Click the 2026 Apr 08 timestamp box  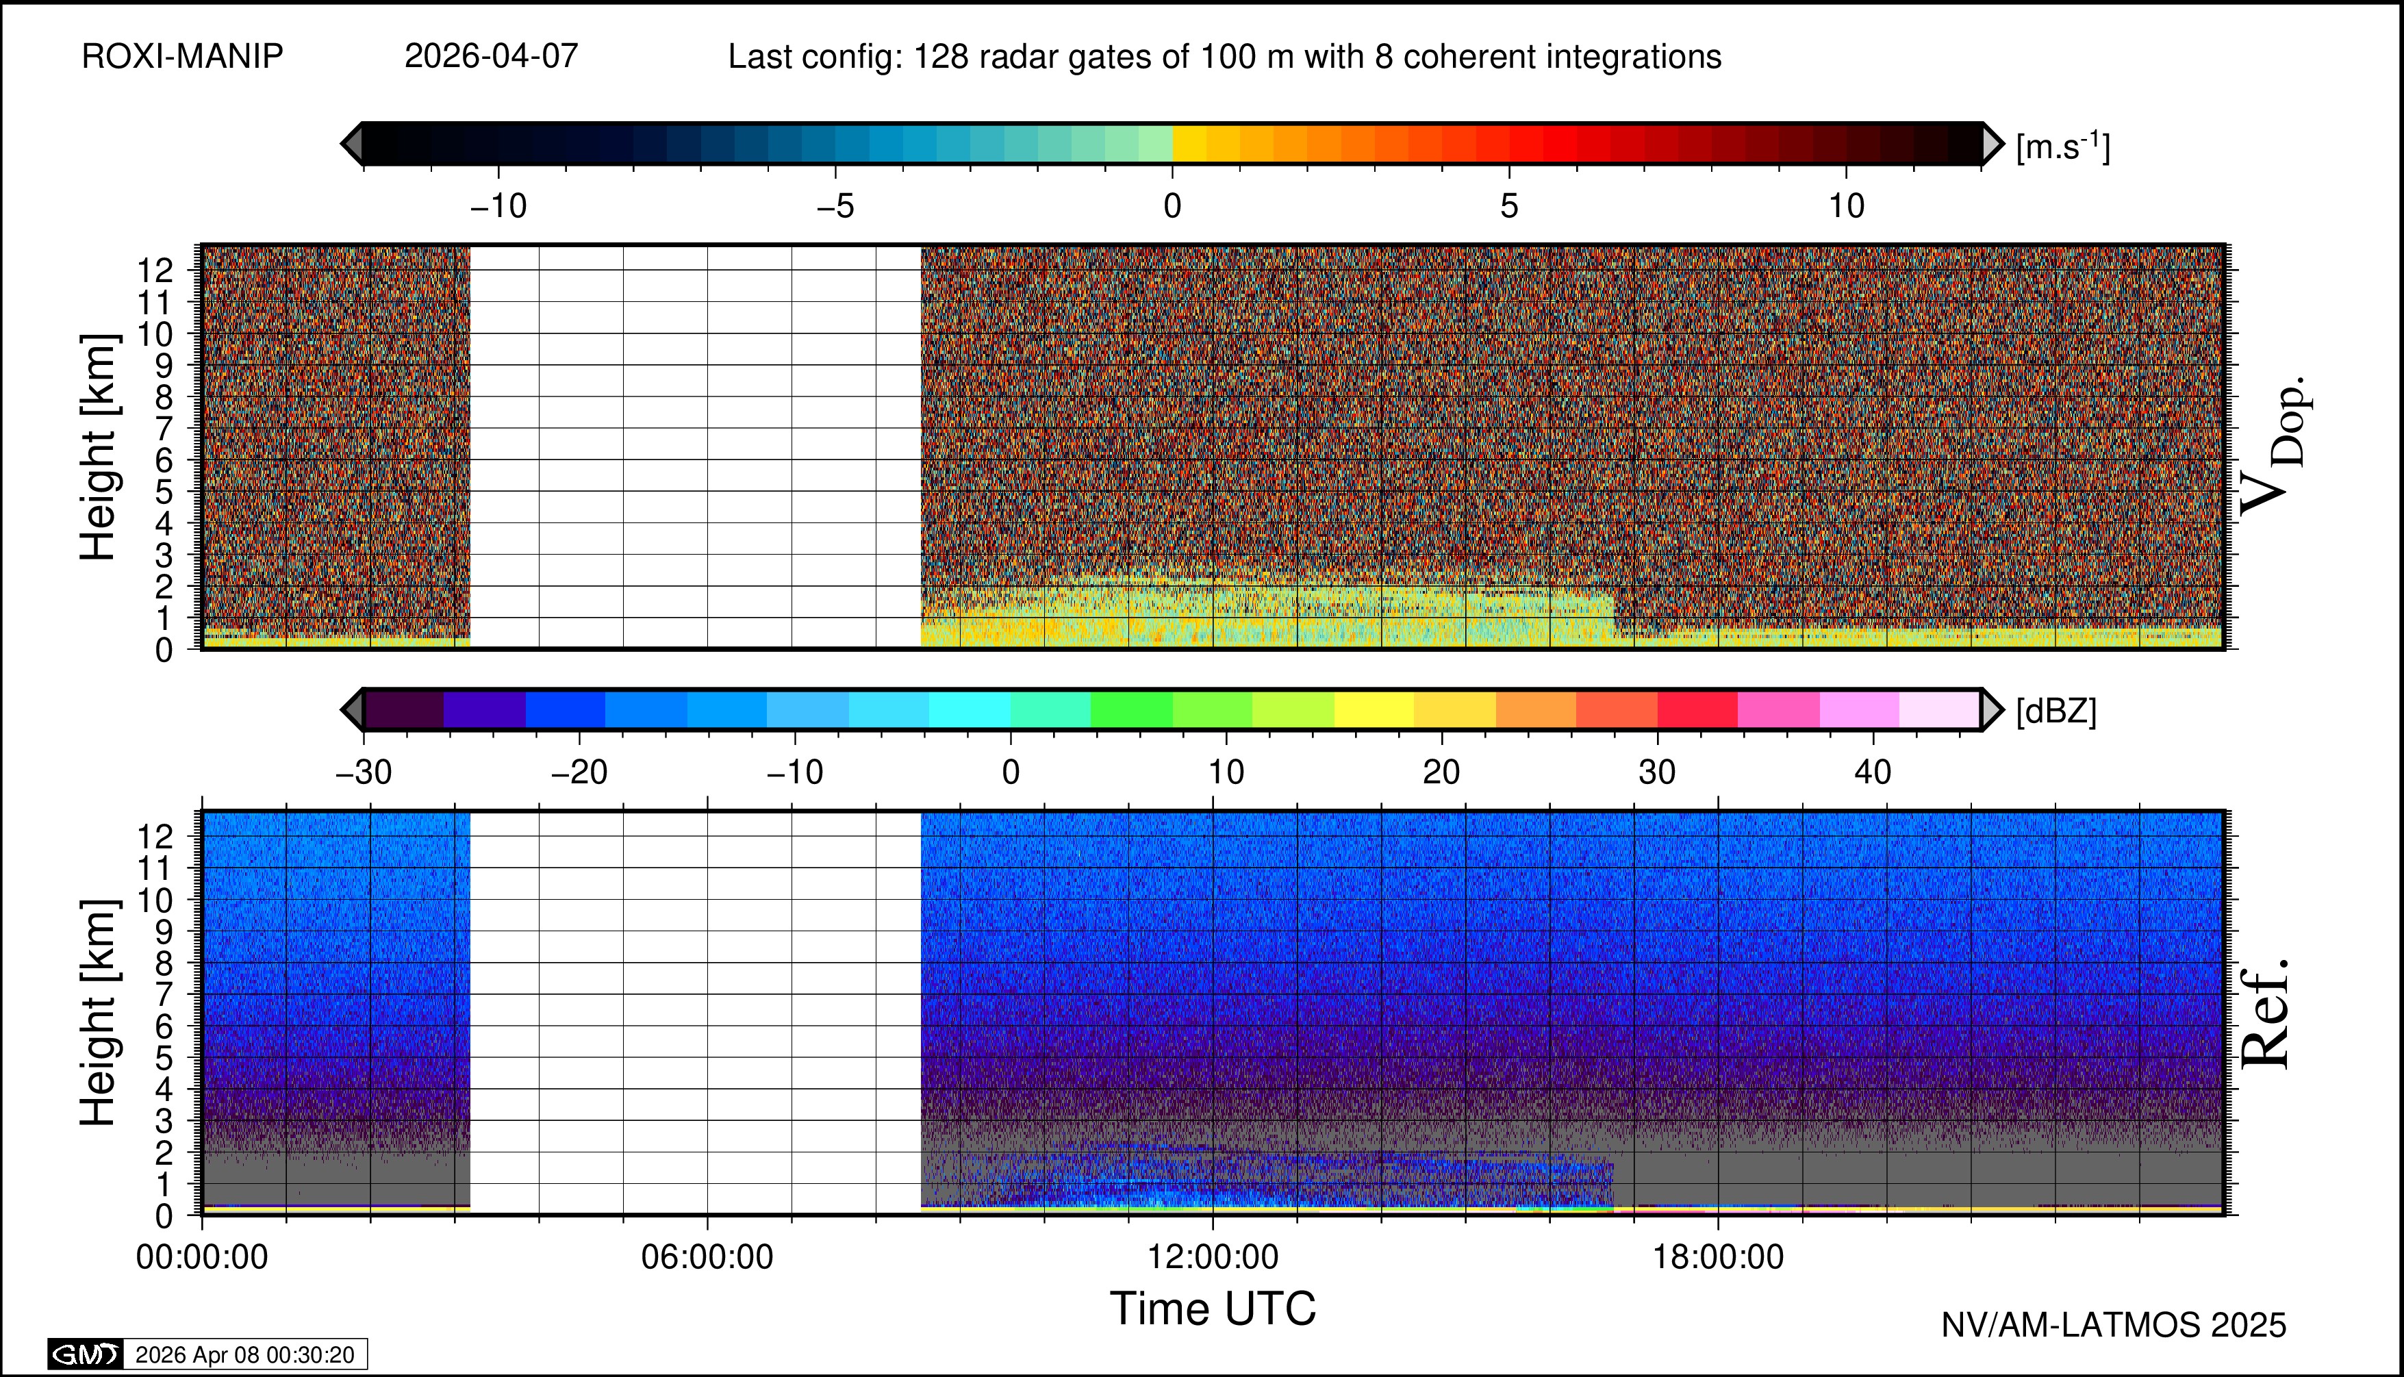(245, 1354)
